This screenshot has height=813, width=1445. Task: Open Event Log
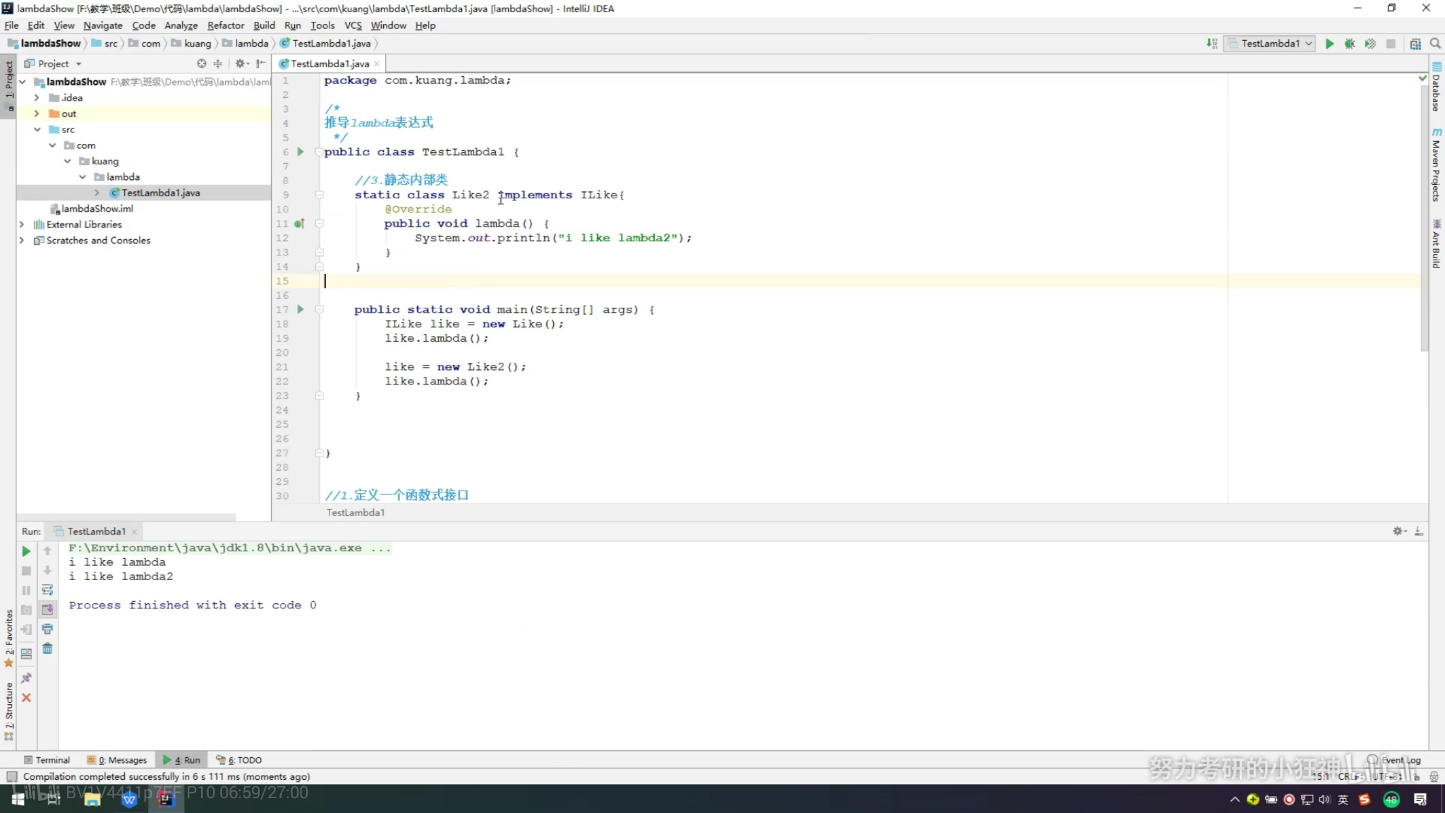(1394, 760)
